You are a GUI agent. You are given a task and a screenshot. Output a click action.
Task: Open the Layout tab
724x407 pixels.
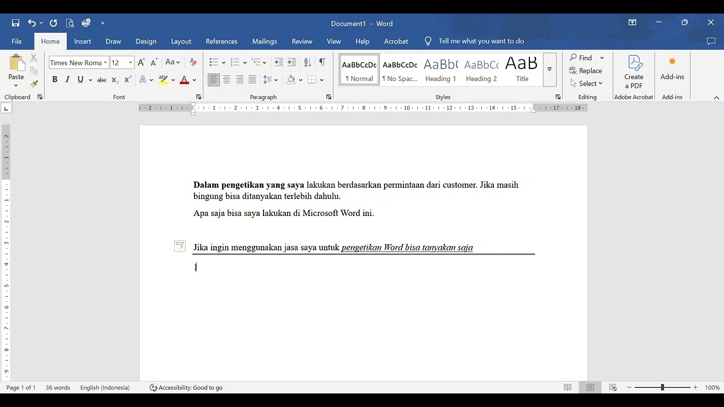[x=181, y=41]
